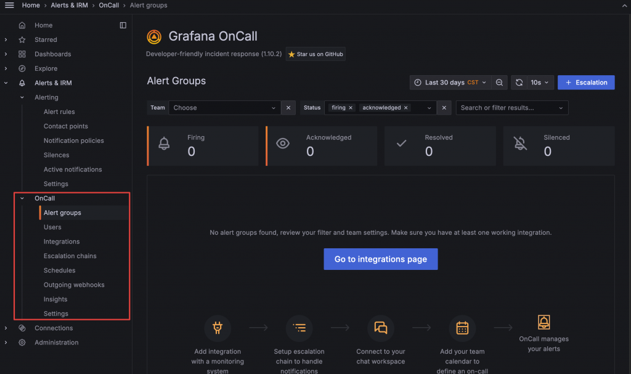Click OnCall breadcrumb link
The width and height of the screenshot is (631, 374).
[x=108, y=5]
